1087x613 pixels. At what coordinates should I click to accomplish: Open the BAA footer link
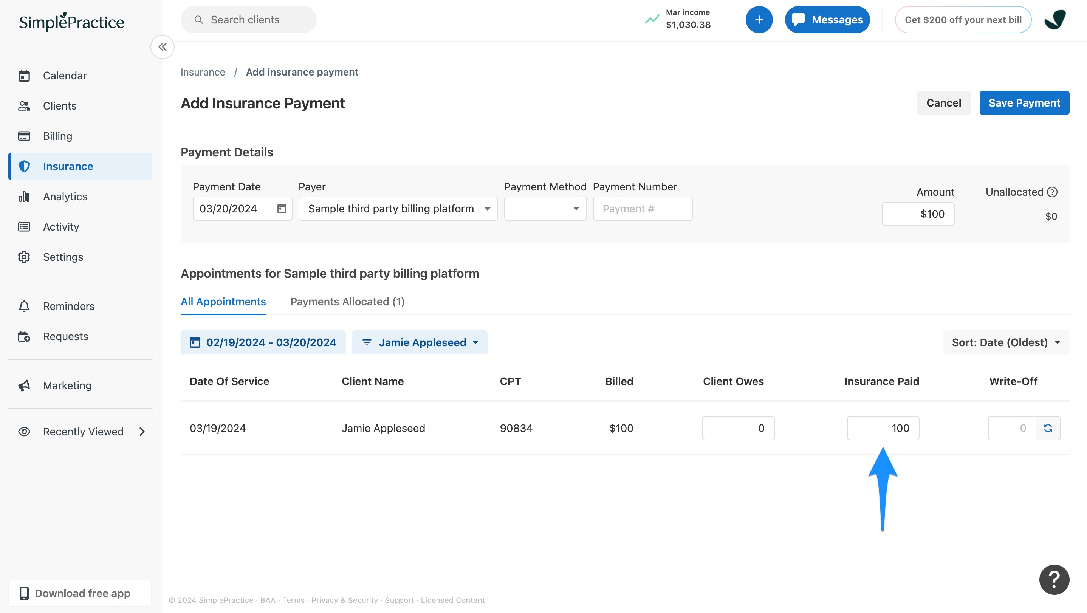tap(268, 600)
